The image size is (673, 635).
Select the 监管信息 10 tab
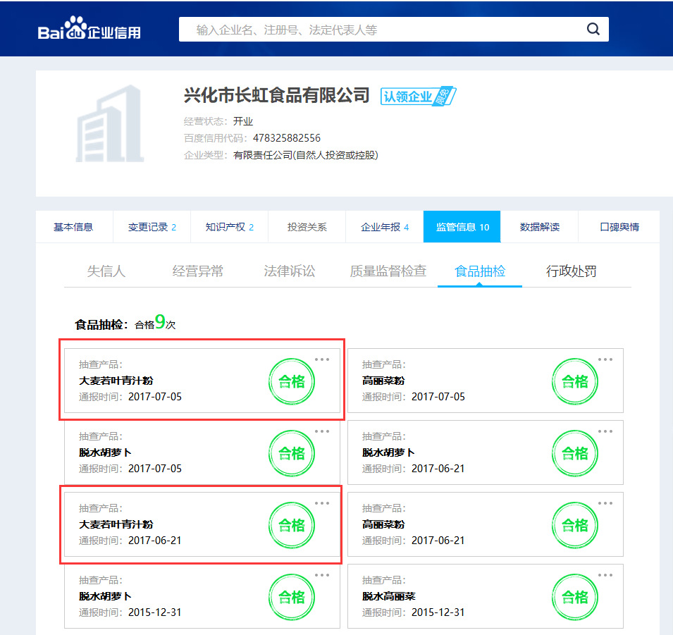(x=462, y=227)
